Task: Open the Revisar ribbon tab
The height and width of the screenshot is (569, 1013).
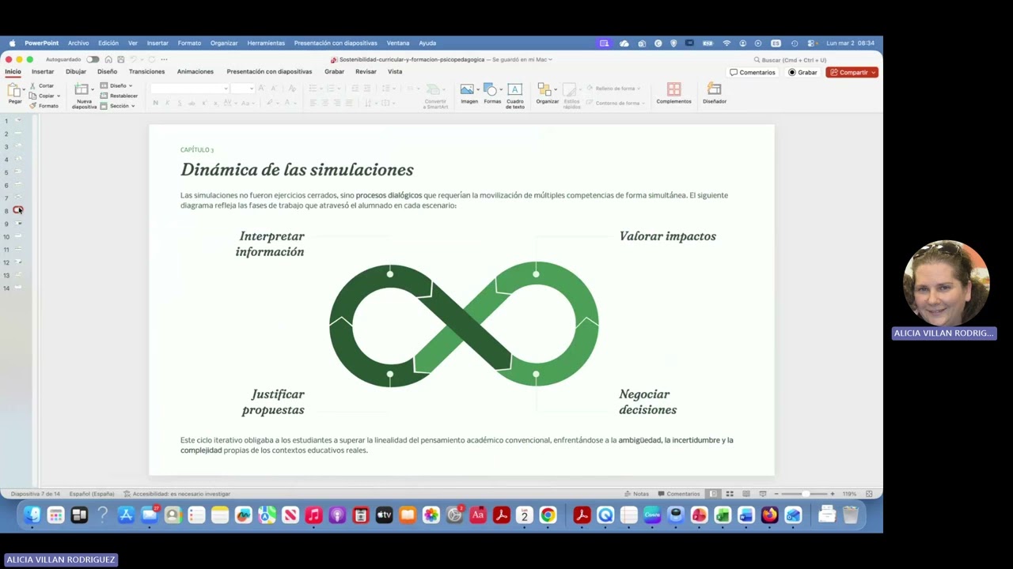Action: (x=366, y=71)
